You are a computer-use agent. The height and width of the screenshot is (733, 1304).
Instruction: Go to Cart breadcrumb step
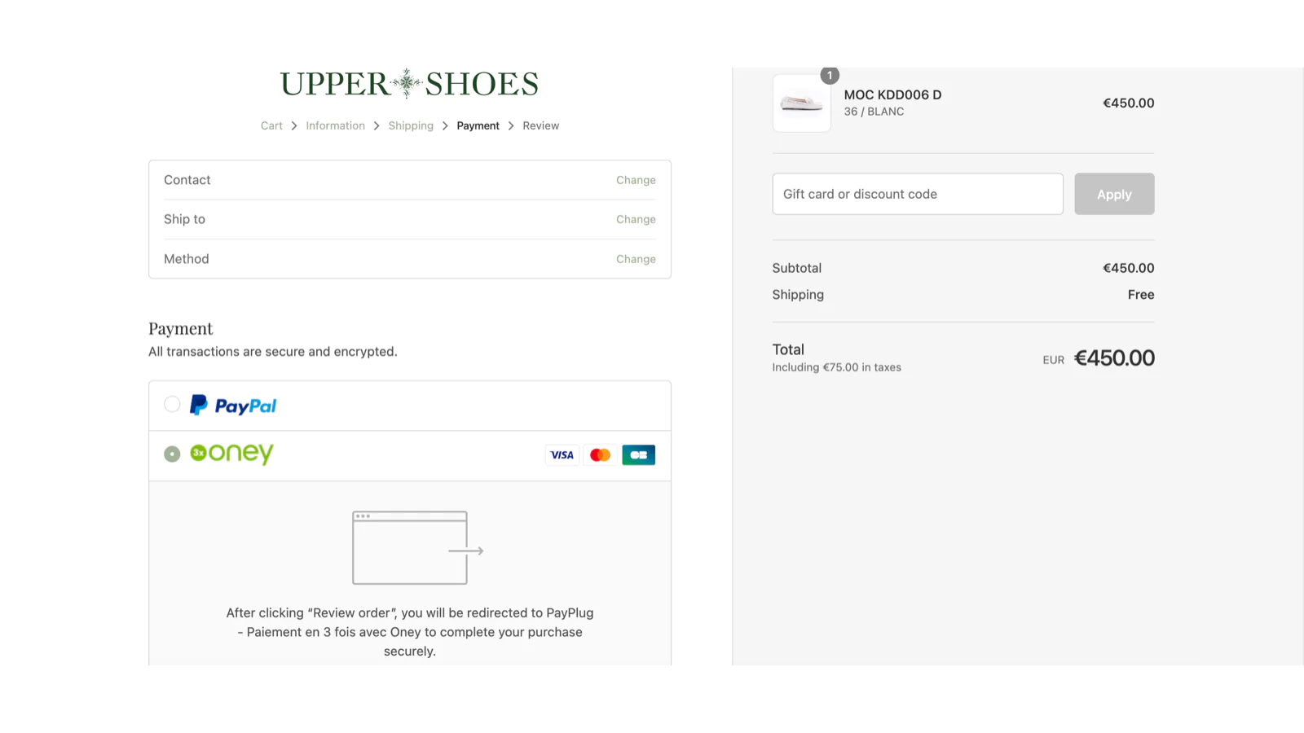pos(271,126)
